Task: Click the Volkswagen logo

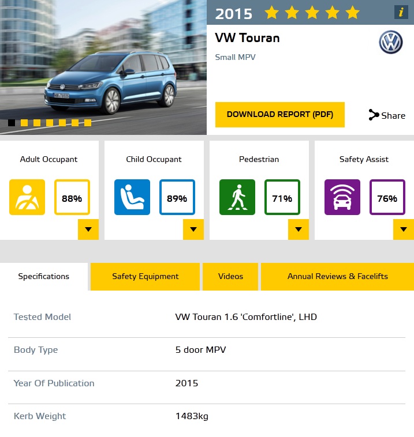Action: pyautogui.click(x=390, y=42)
